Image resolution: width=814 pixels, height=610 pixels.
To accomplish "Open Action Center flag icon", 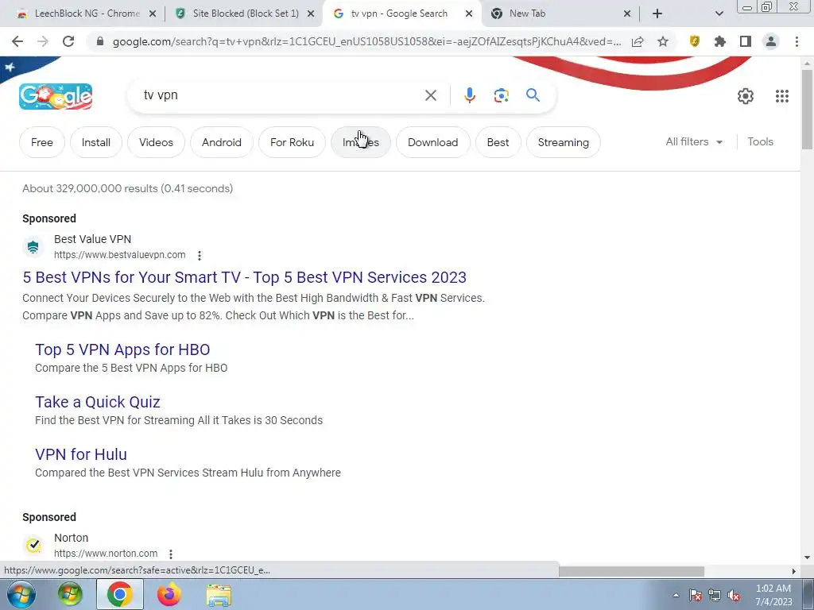I will (696, 596).
